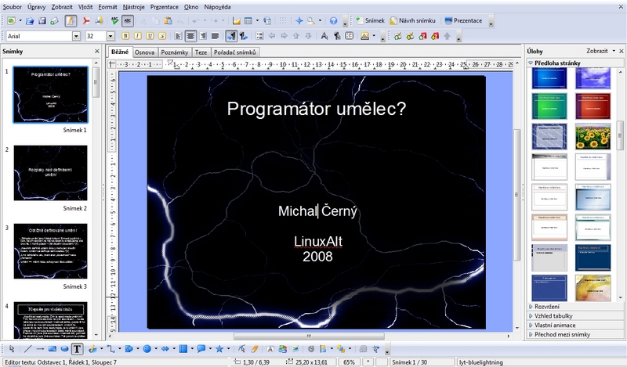Select slide 3 thumbnail in Snímky panel
Viewport: 627px width, 367px height.
coord(51,250)
